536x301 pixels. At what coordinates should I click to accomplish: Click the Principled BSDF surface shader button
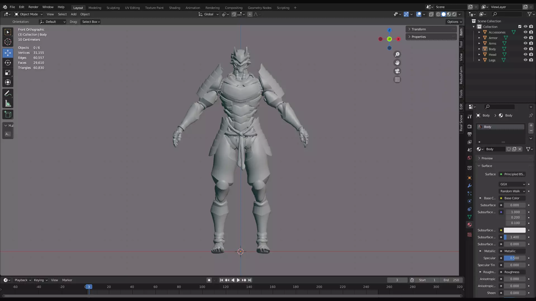click(512, 174)
